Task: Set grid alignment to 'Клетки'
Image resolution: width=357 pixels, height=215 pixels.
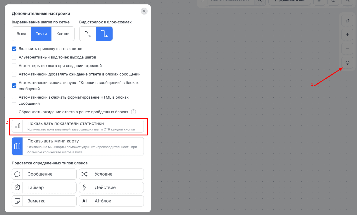Action: pyautogui.click(x=63, y=34)
